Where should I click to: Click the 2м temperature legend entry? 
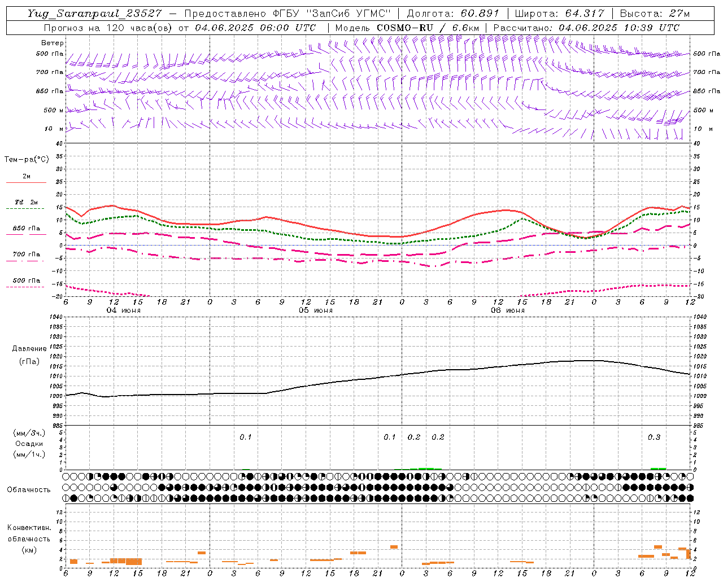[x=27, y=177]
